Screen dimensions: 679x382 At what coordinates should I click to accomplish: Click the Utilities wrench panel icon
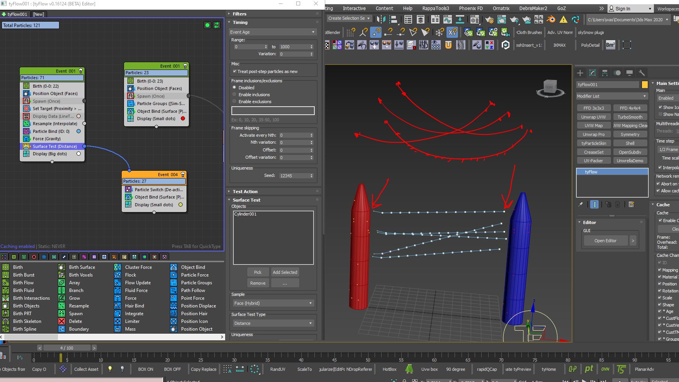pyautogui.click(x=642, y=73)
